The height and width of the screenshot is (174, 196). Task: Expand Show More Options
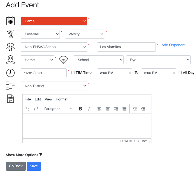pyautogui.click(x=24, y=155)
